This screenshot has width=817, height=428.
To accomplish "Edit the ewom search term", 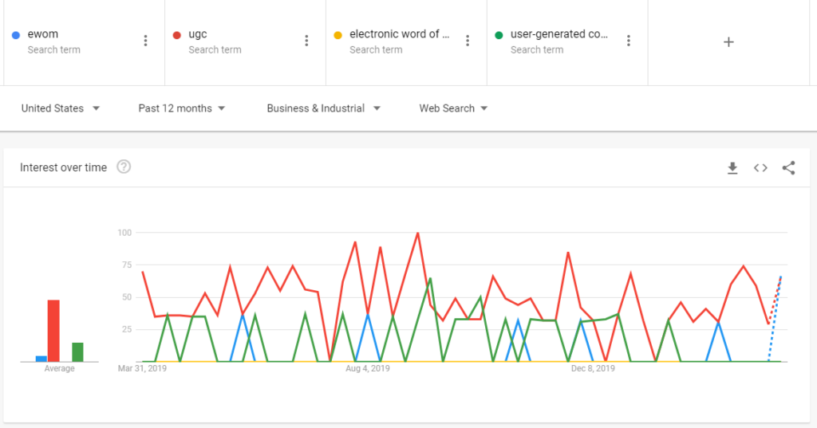I will click(43, 34).
